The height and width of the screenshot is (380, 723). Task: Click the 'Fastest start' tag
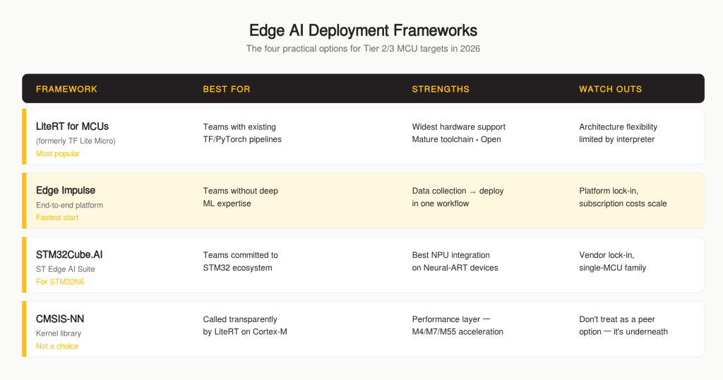57,218
